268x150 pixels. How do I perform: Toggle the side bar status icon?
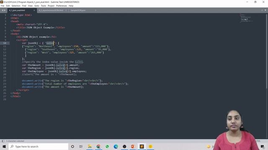(x=3, y=141)
